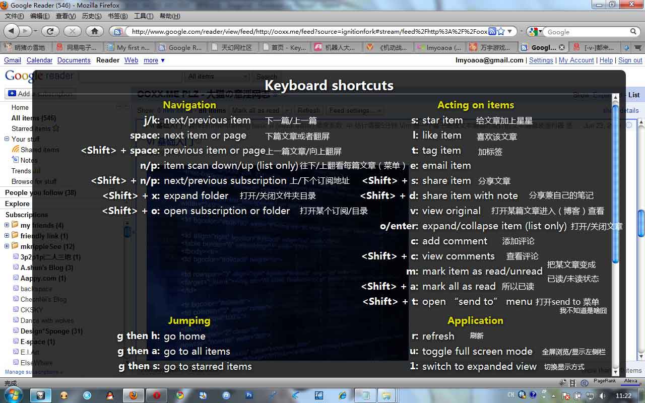The width and height of the screenshot is (645, 403).
Task: Switch to the 明猪の雪地 tab
Action: tap(26, 47)
